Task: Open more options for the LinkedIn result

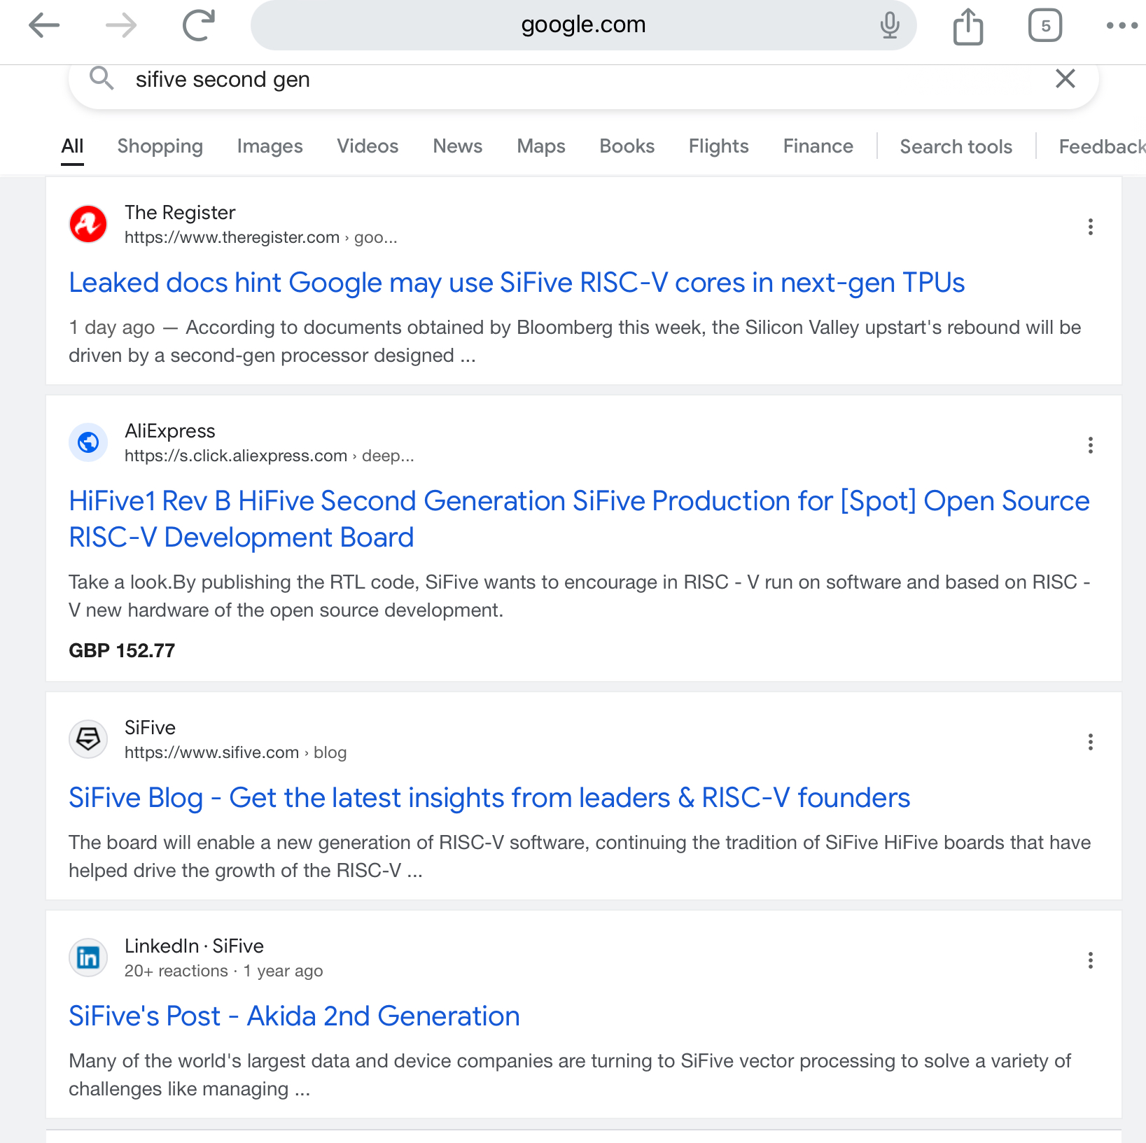Action: 1090,960
